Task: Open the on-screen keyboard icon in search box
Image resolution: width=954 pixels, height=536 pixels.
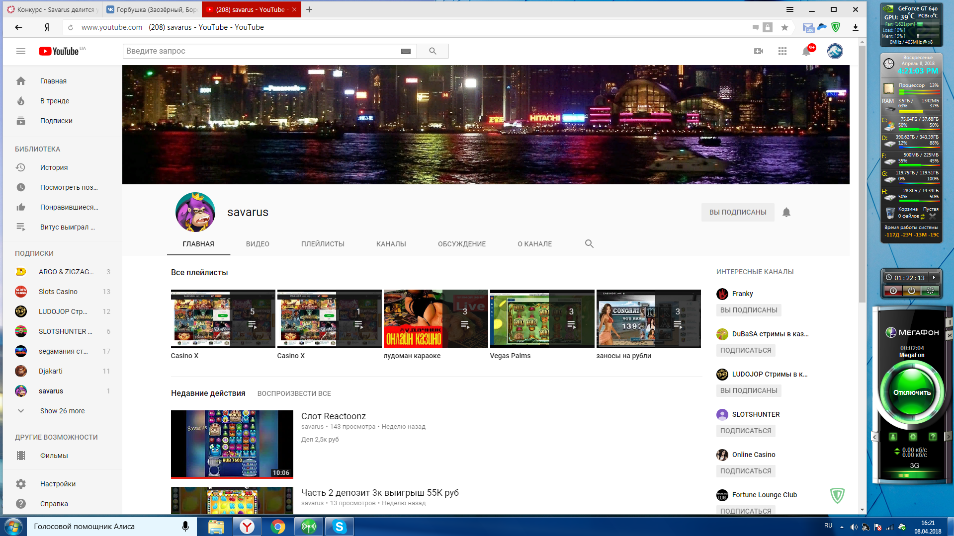Action: [x=406, y=51]
